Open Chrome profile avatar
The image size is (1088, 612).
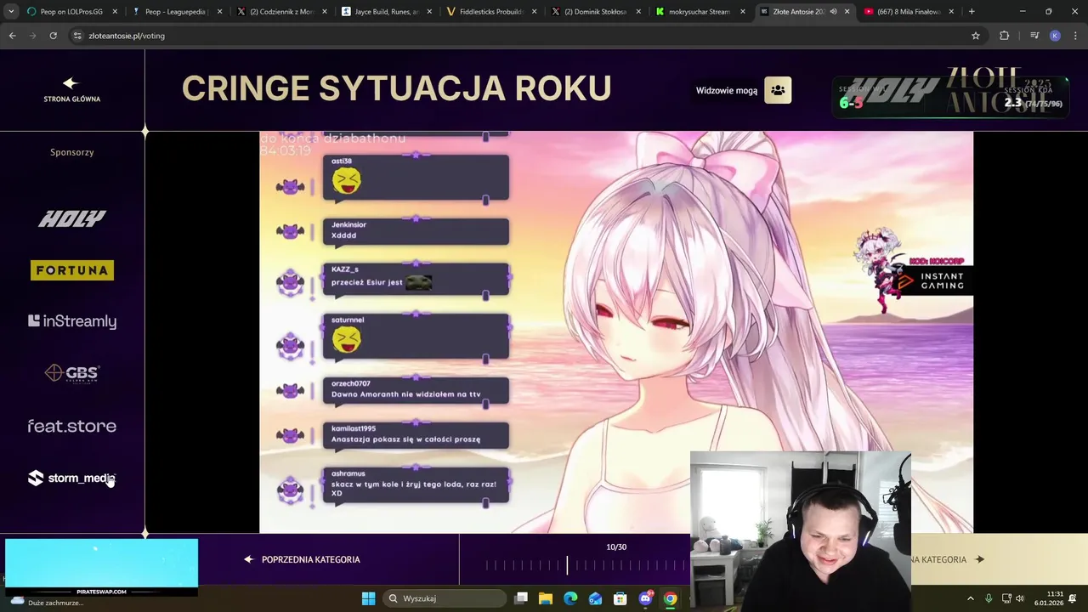point(1055,36)
